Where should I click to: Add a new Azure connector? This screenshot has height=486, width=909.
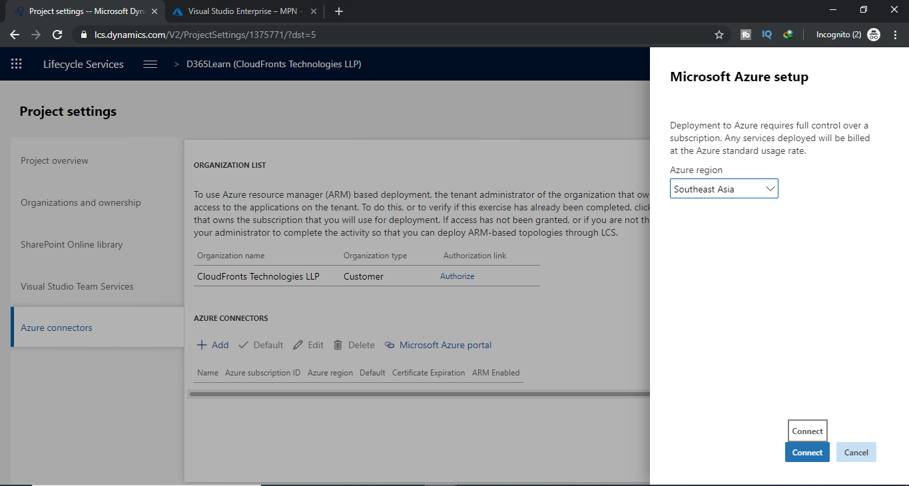(x=212, y=345)
